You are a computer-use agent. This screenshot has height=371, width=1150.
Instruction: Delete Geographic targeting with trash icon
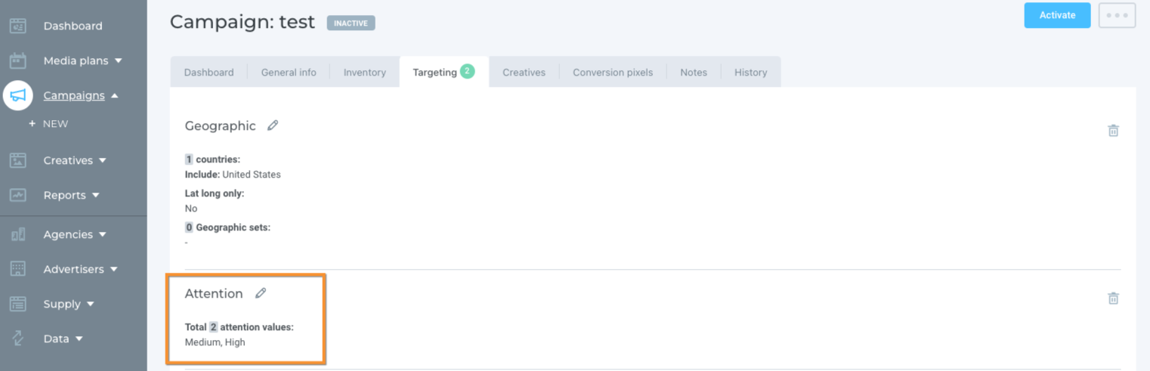coord(1113,131)
